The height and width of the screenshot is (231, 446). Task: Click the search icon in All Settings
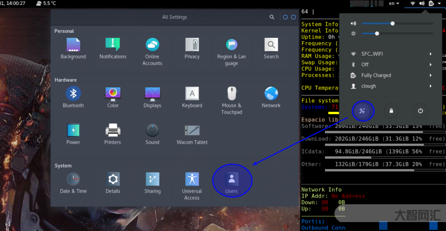(x=272, y=17)
